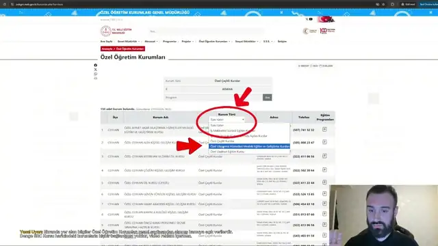Click the İlçe column header

pyautogui.click(x=115, y=118)
